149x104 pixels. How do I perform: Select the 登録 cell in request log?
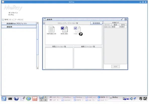pos(115,27)
